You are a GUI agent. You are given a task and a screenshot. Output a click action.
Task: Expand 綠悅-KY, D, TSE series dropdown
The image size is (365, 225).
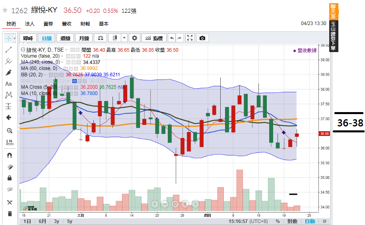click(66, 50)
